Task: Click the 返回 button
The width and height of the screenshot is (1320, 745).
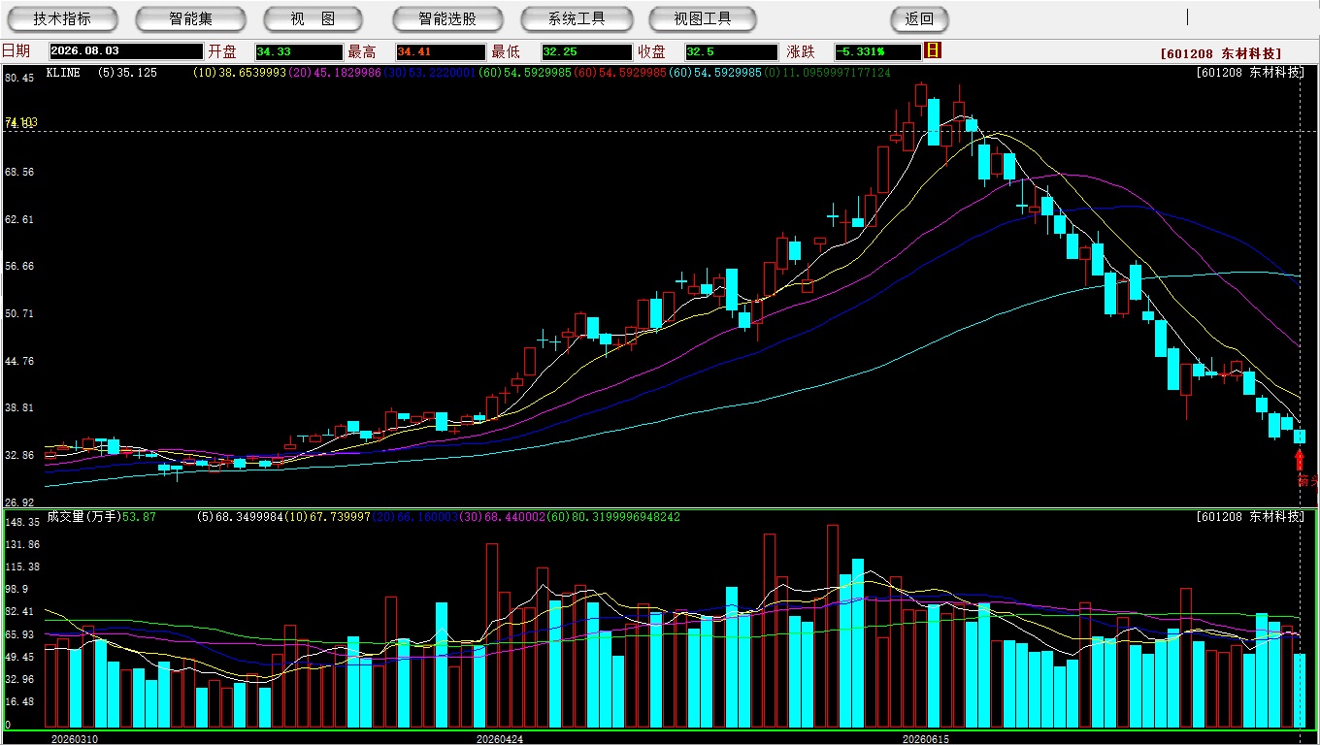Action: 919,18
